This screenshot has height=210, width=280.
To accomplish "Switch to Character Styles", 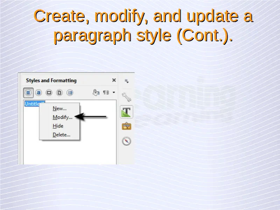I will point(39,93).
